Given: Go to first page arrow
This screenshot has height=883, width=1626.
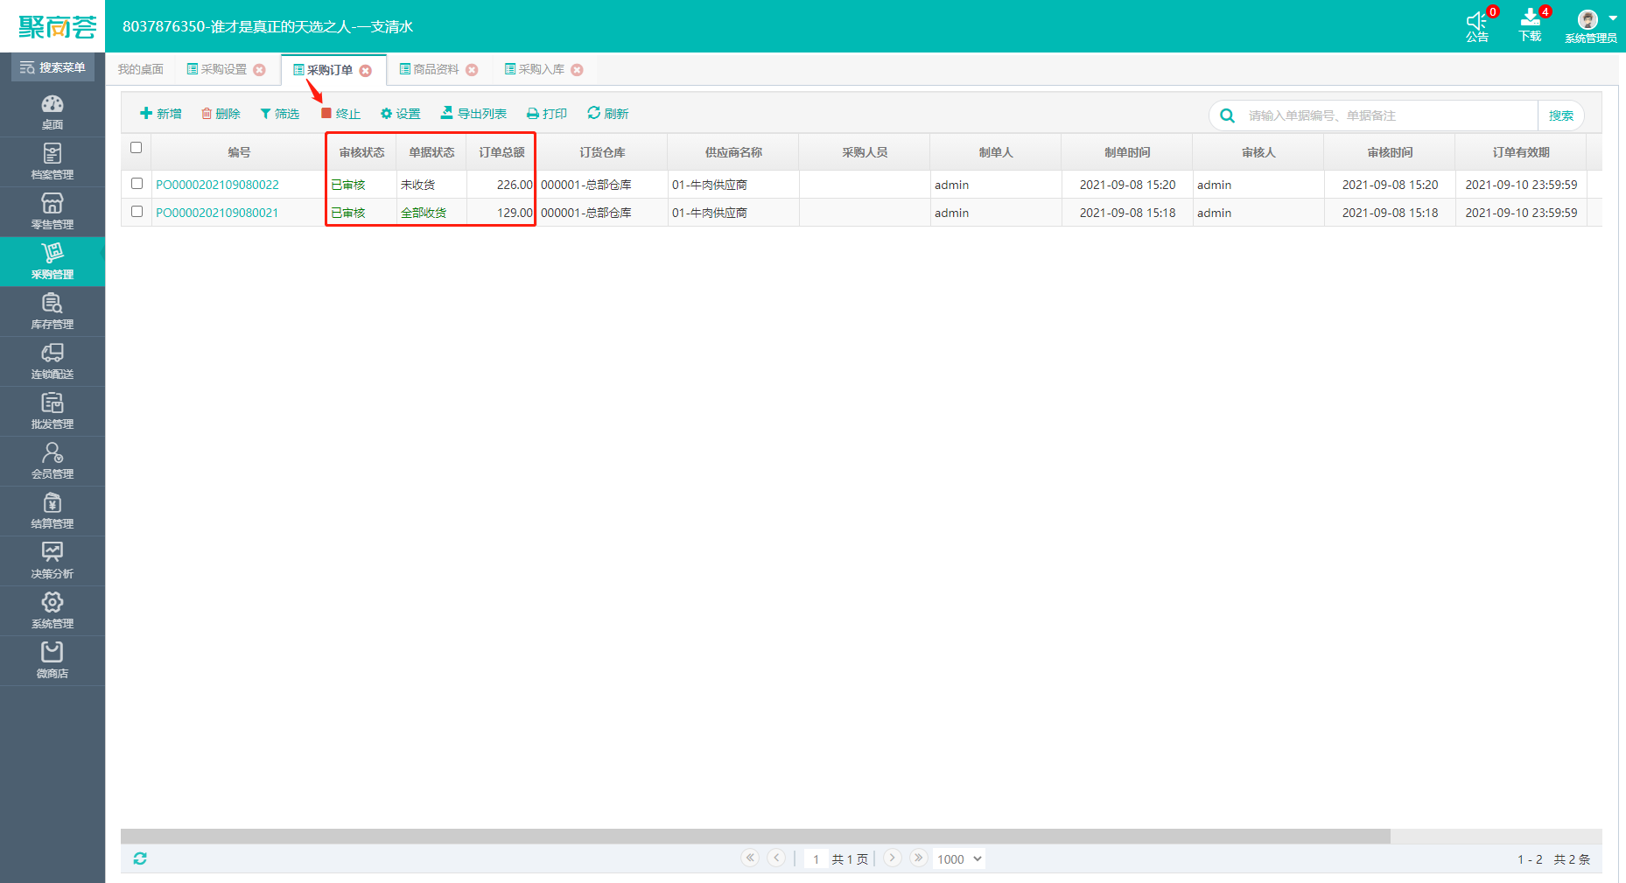Looking at the screenshot, I should [x=750, y=858].
